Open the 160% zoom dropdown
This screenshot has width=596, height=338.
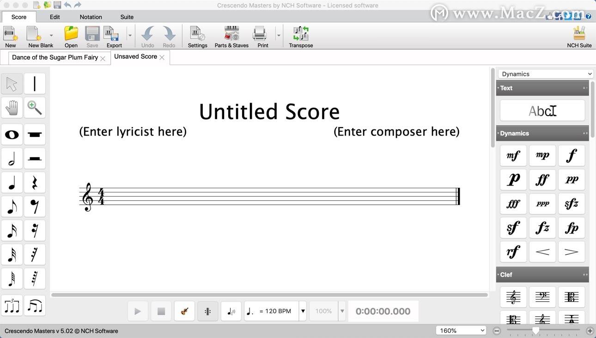(462, 331)
